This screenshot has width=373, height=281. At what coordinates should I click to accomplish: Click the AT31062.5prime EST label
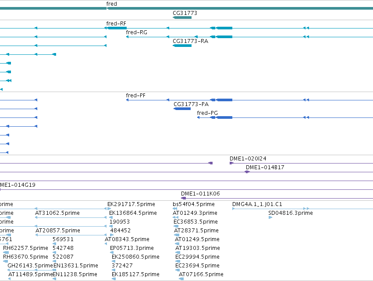pos(57,213)
